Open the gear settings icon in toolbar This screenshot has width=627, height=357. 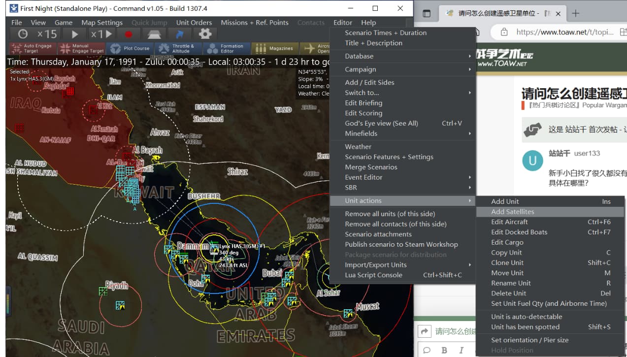(x=205, y=34)
